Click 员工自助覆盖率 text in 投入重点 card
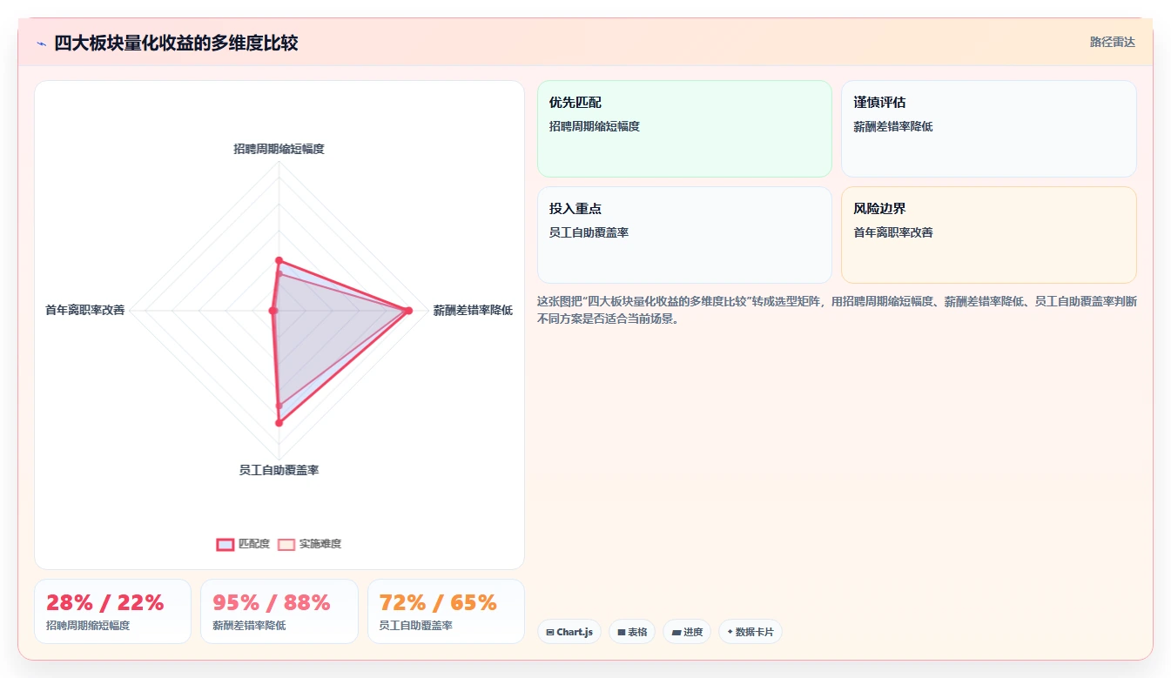 (x=589, y=232)
